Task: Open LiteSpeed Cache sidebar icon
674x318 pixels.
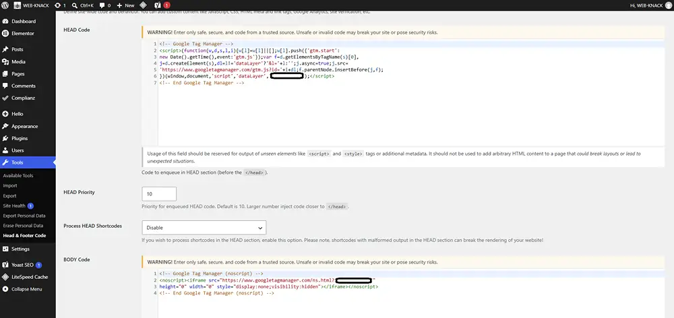Action: (x=5, y=277)
